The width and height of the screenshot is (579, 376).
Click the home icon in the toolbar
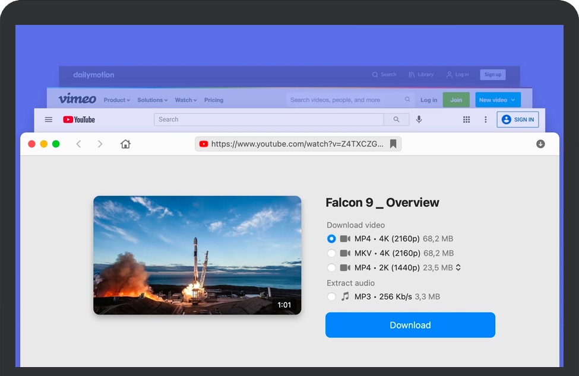pyautogui.click(x=125, y=144)
